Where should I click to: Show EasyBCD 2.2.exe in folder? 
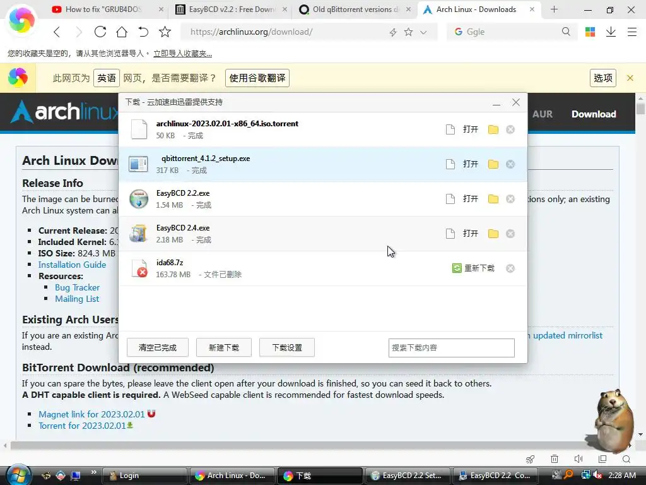493,199
